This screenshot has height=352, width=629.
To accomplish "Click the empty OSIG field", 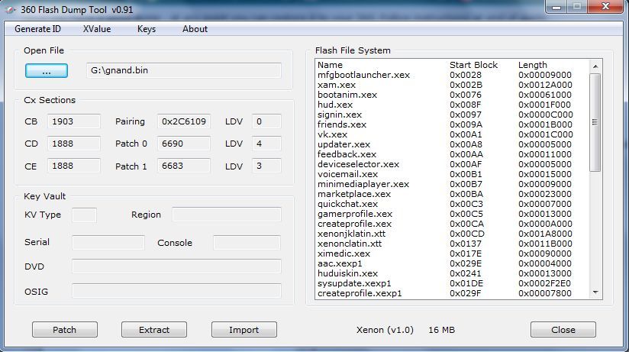I will tap(176, 292).
